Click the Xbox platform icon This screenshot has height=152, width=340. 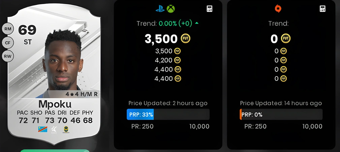171,9
